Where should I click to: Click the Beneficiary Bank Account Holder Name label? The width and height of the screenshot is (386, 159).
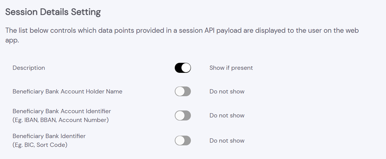pos(67,92)
